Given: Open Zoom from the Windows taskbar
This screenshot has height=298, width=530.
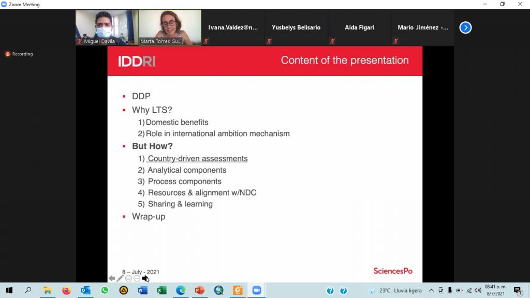Looking at the screenshot, I should click(256, 291).
